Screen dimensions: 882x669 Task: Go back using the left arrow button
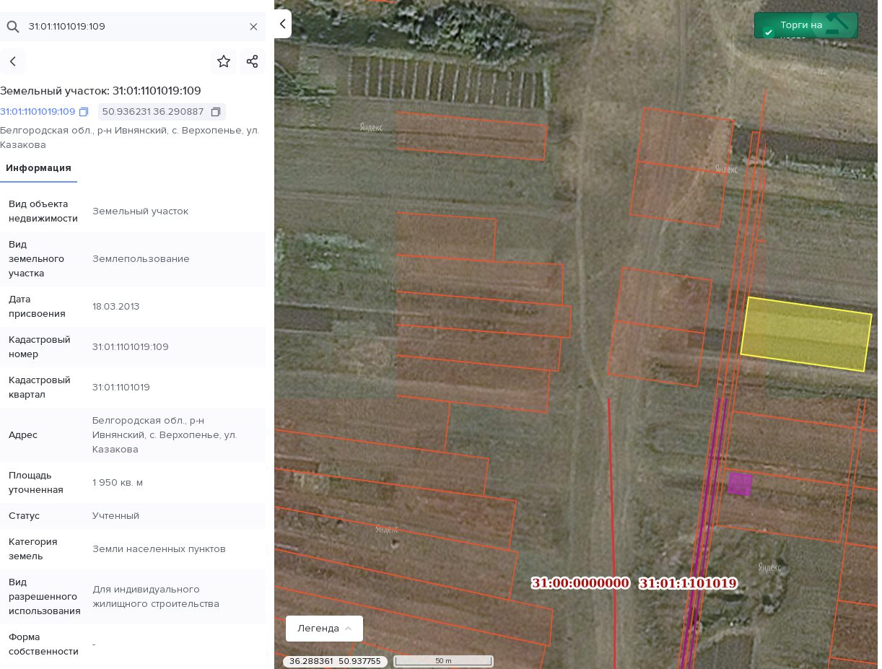[13, 61]
